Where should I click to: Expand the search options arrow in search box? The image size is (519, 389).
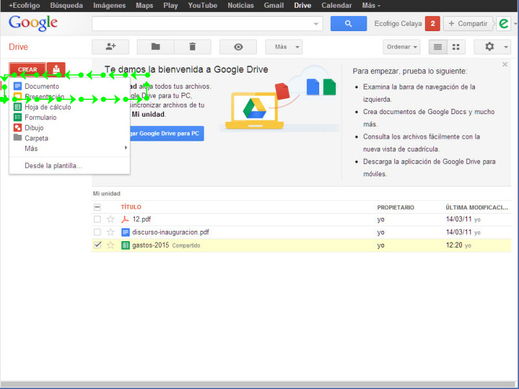click(316, 24)
